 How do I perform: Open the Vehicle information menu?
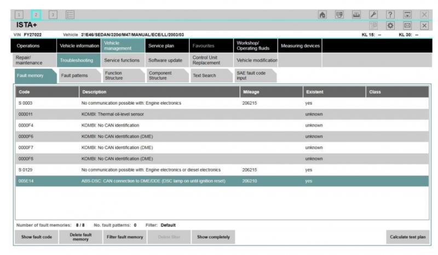pos(79,46)
